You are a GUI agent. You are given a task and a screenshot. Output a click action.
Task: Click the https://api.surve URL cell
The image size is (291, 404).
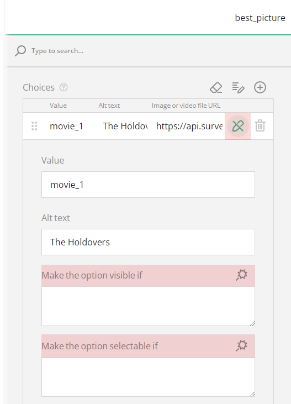point(189,126)
